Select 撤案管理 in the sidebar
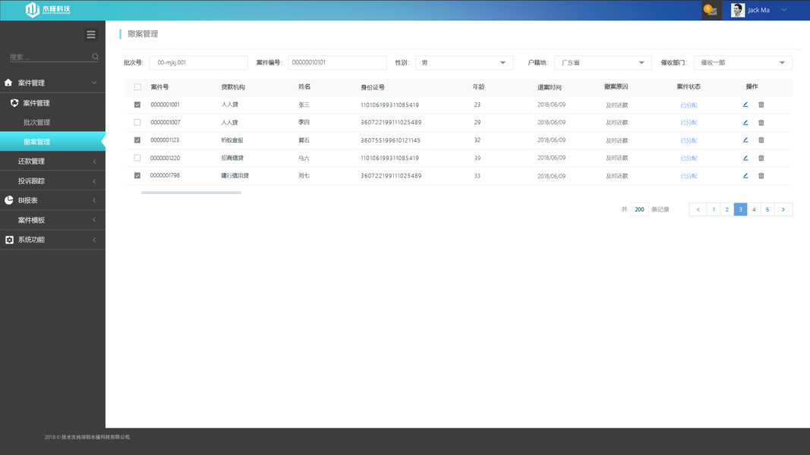Screen dimensions: 810x455 coord(52,142)
